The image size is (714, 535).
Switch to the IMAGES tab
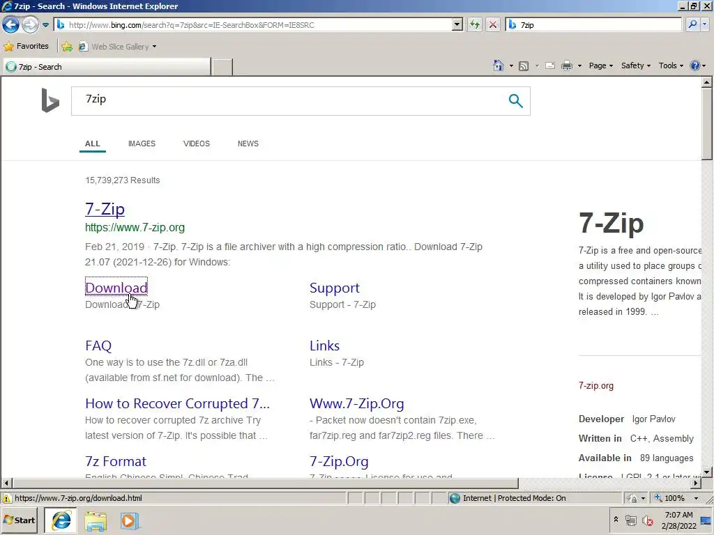click(142, 144)
